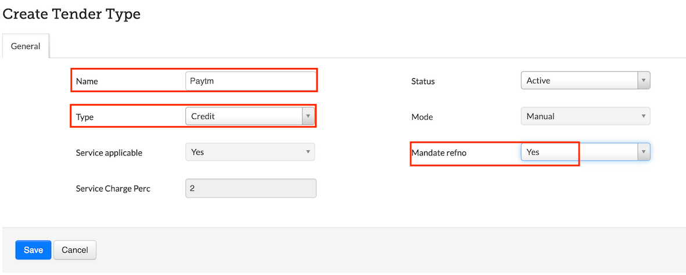This screenshot has height=275, width=686.
Task: Click the Service applicable label text
Action: click(x=109, y=153)
